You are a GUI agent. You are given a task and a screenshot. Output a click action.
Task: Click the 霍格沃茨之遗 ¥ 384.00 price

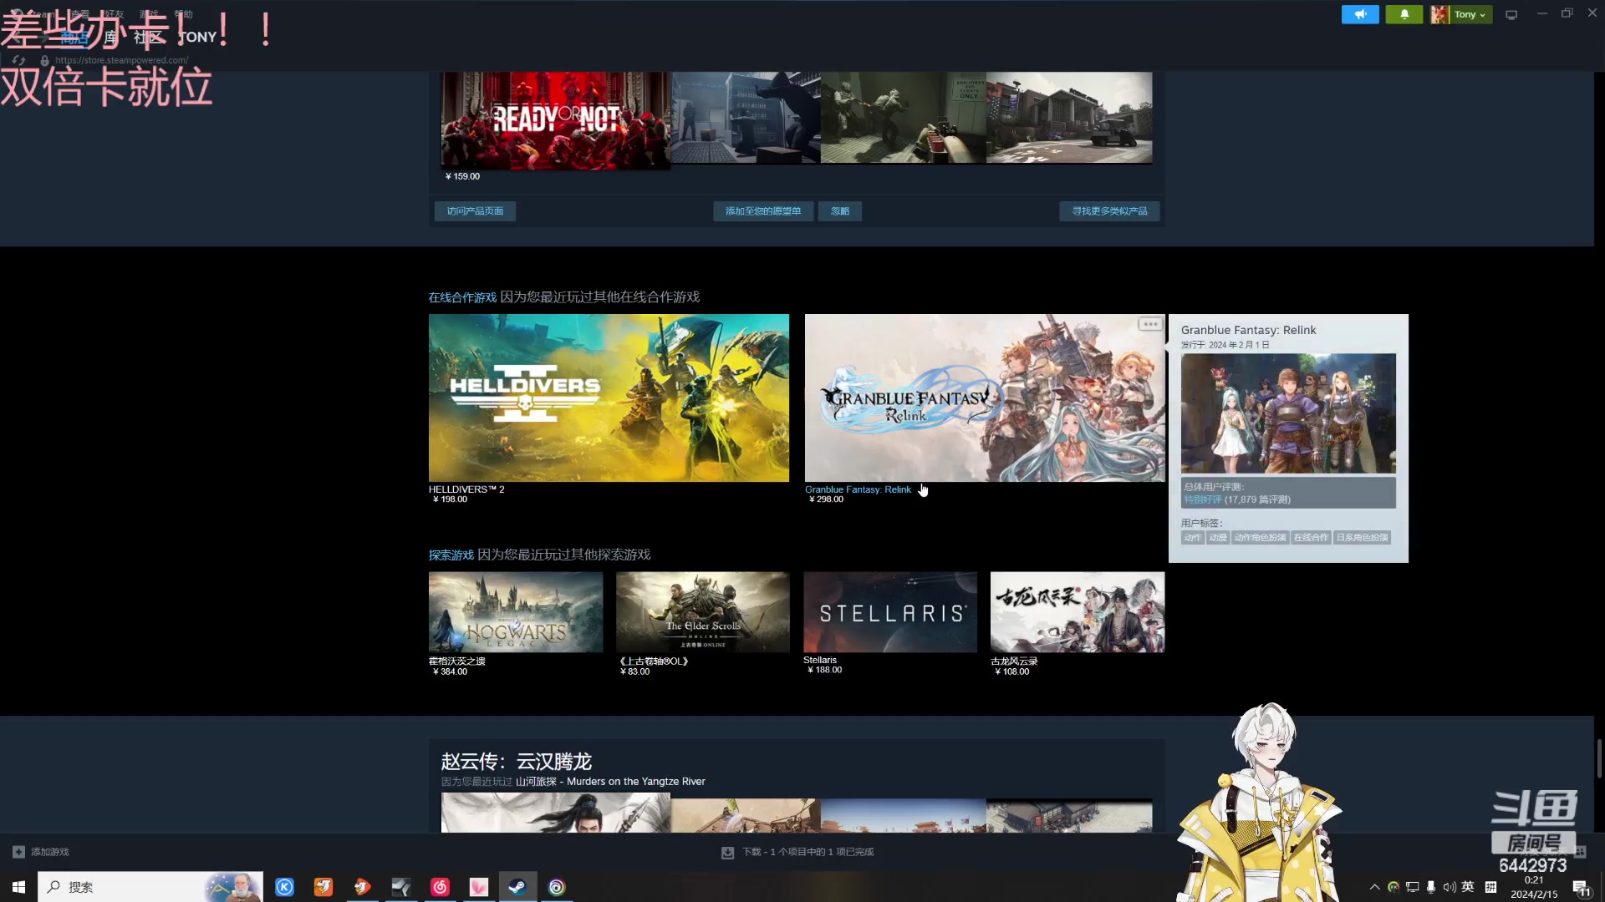point(451,671)
